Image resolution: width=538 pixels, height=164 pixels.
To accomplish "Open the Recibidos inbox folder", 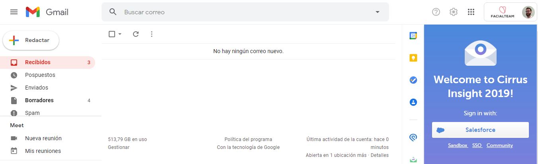I will point(38,62).
